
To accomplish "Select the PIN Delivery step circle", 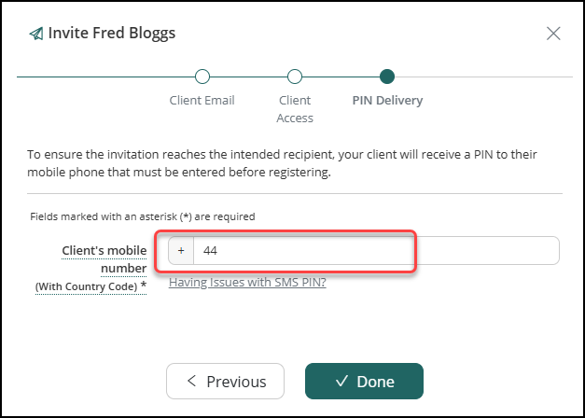I will tap(387, 77).
